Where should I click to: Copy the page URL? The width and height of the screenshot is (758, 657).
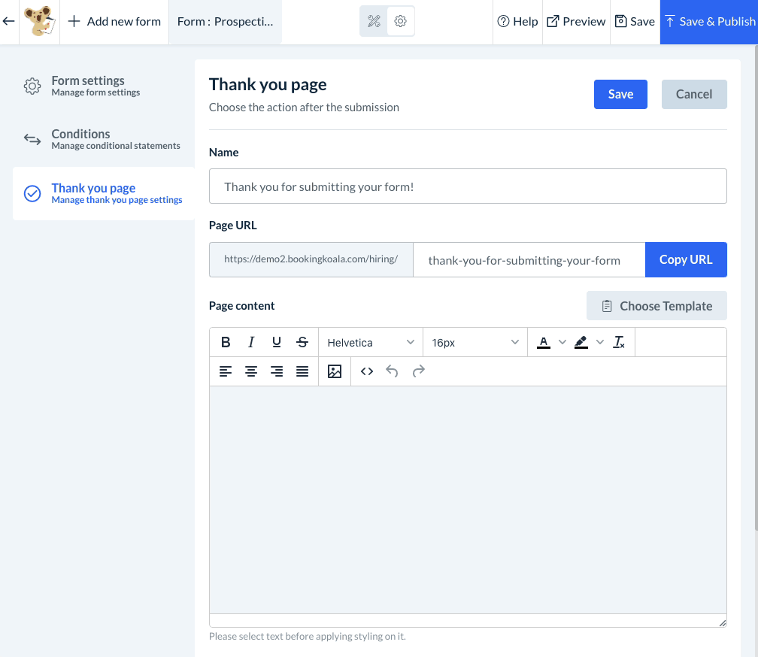point(686,260)
